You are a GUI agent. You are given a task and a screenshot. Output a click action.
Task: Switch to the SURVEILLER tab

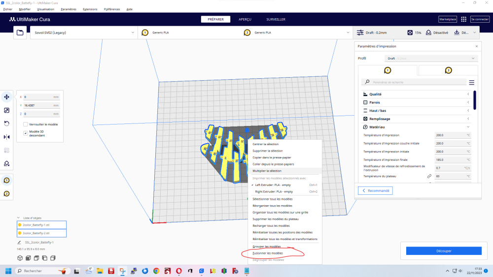tap(276, 20)
